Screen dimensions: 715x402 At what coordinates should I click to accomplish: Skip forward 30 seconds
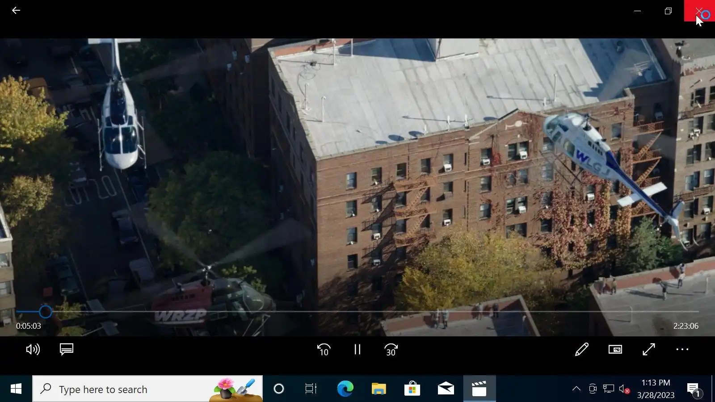point(391,349)
